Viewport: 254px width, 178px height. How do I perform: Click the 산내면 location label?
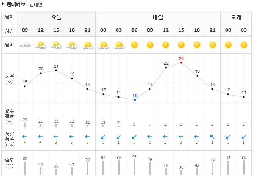pos(36,4)
